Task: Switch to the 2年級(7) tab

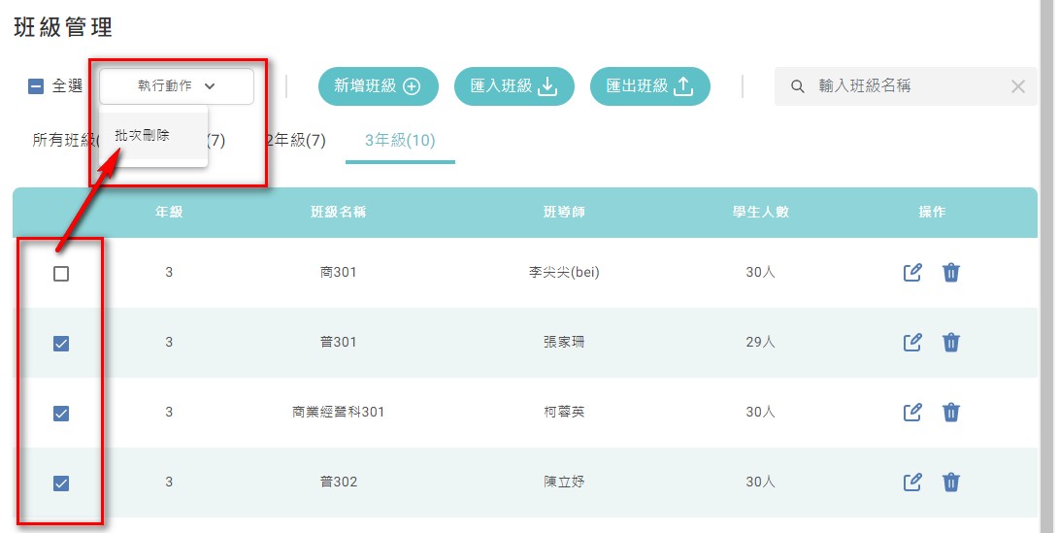Action: pos(296,141)
